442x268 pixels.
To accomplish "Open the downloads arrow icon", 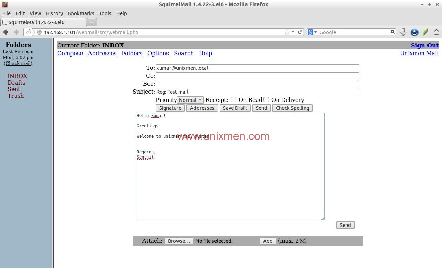I will coord(403,32).
